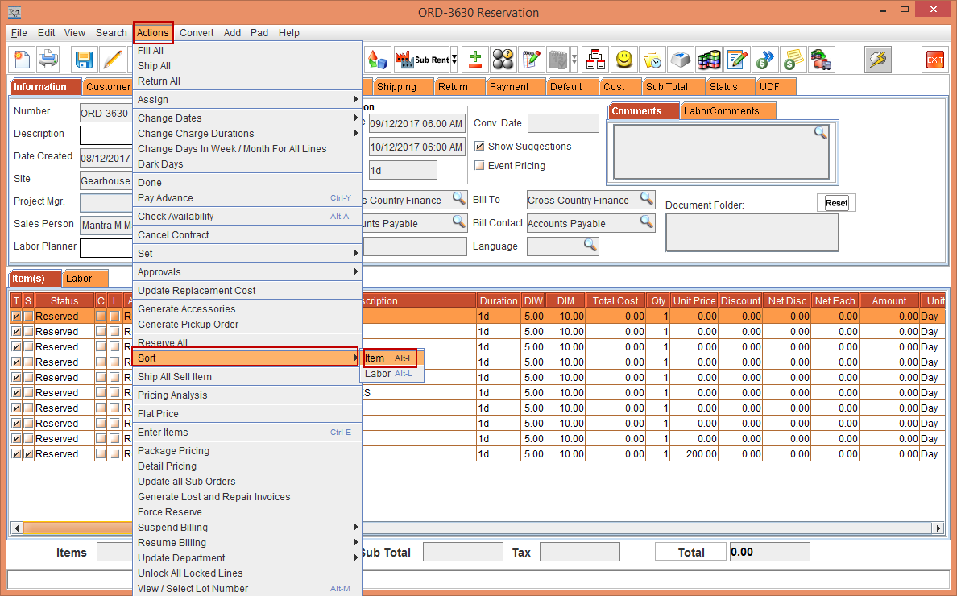Image resolution: width=957 pixels, height=596 pixels.
Task: Enable the Event Pricing checkbox
Action: (480, 166)
